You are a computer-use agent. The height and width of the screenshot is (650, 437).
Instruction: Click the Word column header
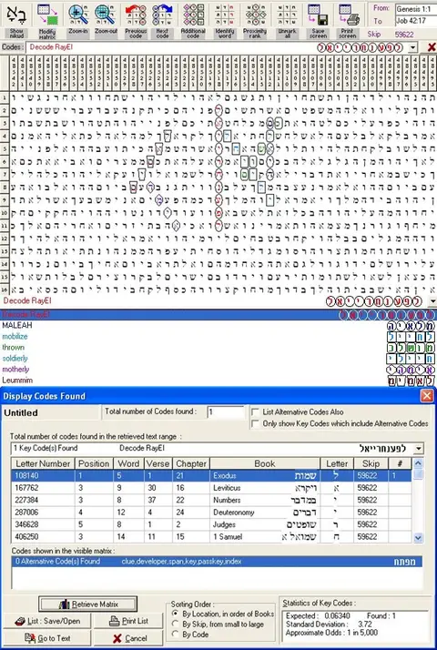coord(128,463)
